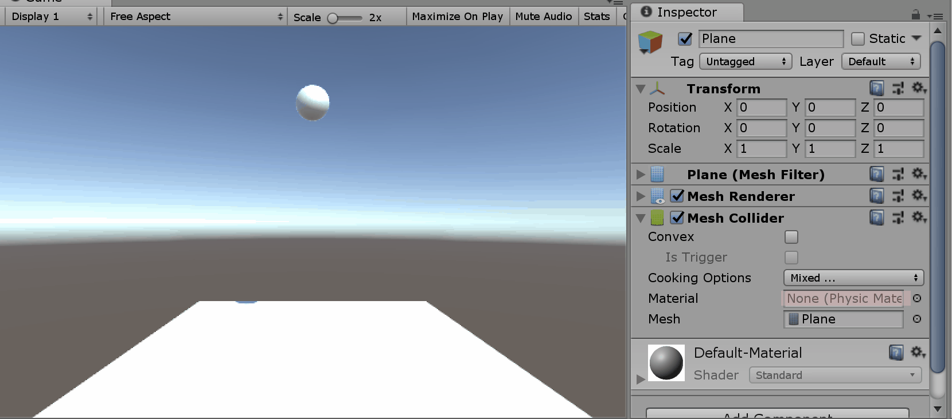Click the Position X input field

[x=762, y=108]
